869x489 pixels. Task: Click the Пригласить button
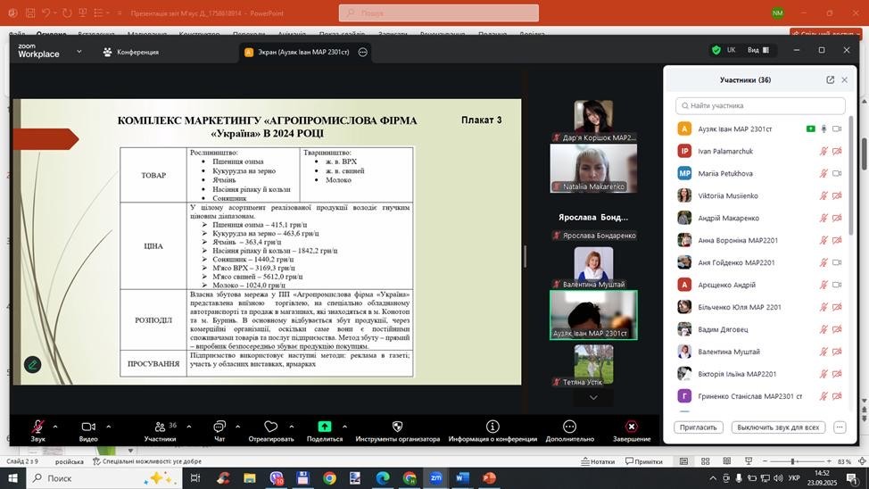[x=698, y=427]
